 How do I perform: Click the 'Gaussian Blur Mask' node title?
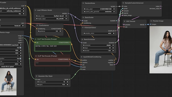click(x=45, y=76)
